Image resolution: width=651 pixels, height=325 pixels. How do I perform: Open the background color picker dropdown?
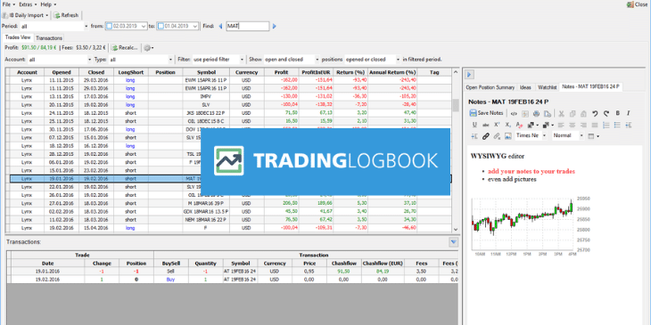coord(548,125)
